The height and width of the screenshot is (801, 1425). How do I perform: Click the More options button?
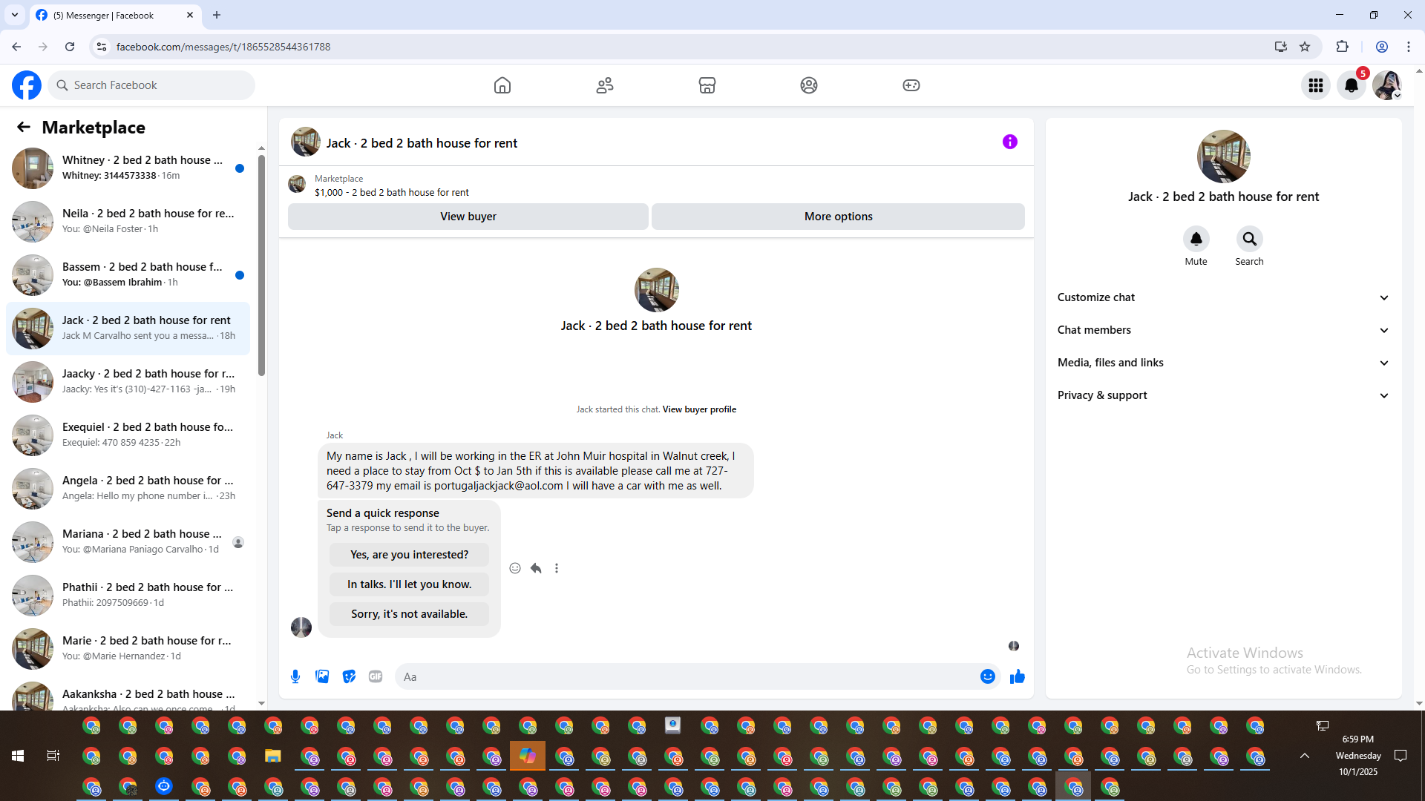click(x=839, y=217)
